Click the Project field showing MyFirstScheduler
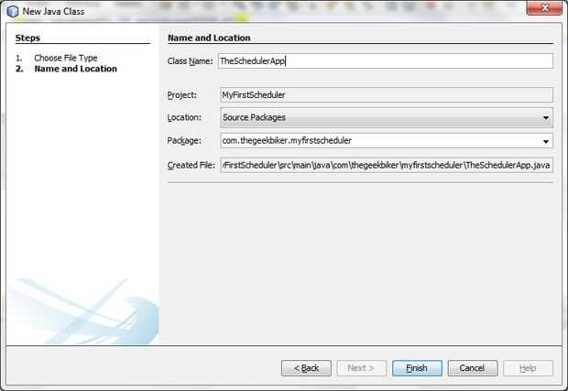Screen dimensions: 568x391 coord(387,95)
